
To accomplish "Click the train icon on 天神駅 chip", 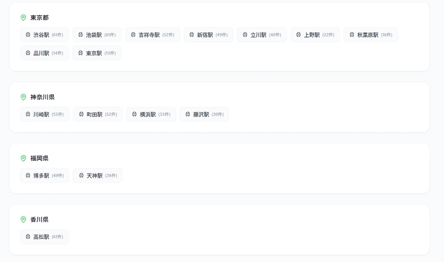I will [x=81, y=175].
